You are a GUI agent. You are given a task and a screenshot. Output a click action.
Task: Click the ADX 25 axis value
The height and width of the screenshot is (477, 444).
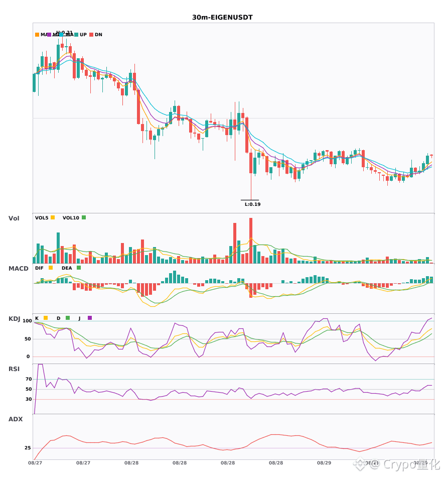click(28, 448)
